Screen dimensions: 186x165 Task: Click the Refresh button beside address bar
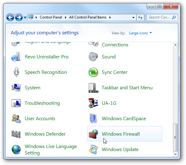click(140, 18)
